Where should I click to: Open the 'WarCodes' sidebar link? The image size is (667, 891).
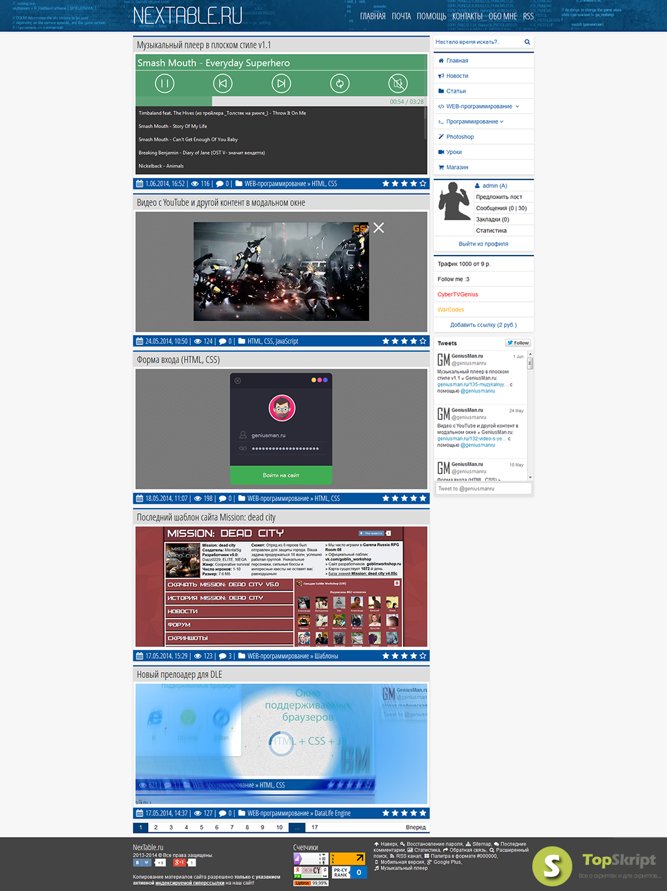click(x=451, y=310)
